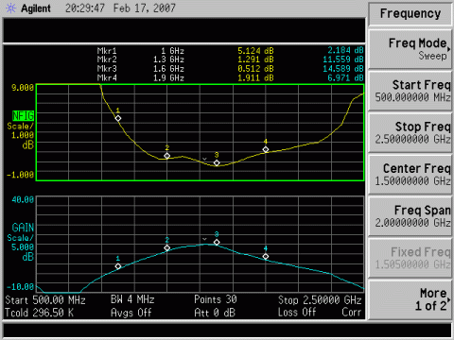Click the greyed Fixed Freq softkey
Image resolution: width=454 pixels, height=340 pixels.
tap(410, 258)
